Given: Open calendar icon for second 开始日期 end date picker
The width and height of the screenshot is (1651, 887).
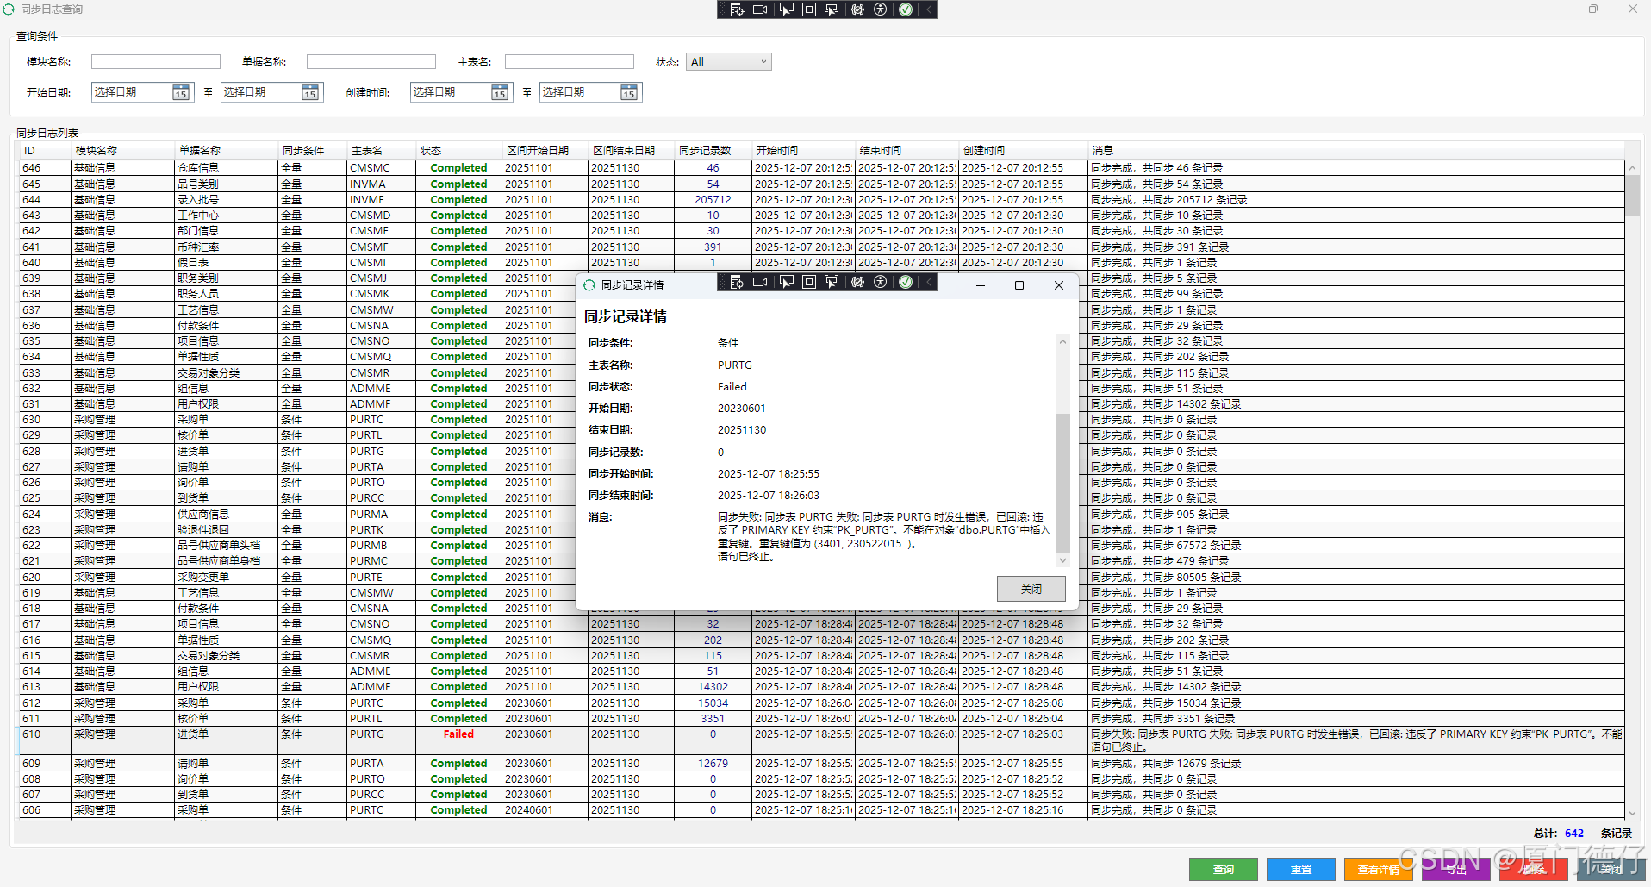Looking at the screenshot, I should tap(309, 92).
